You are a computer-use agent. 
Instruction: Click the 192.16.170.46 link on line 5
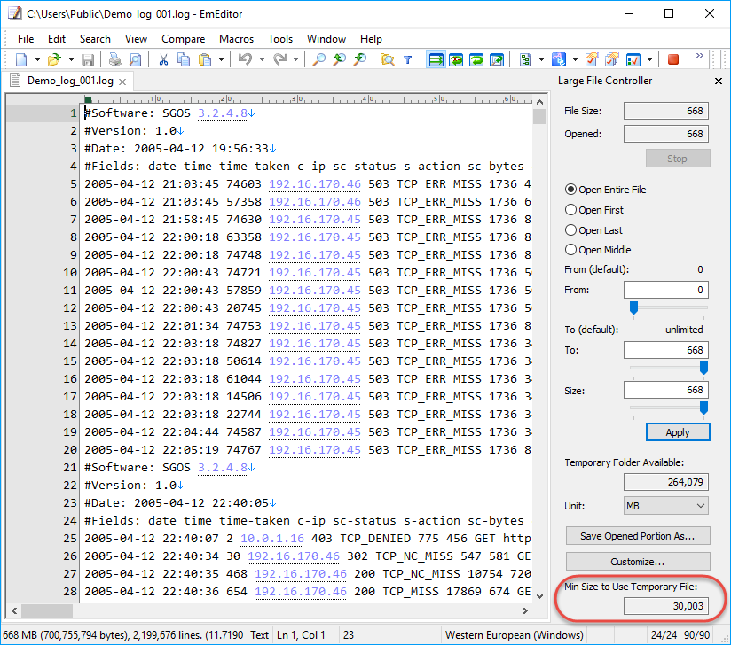tap(315, 184)
